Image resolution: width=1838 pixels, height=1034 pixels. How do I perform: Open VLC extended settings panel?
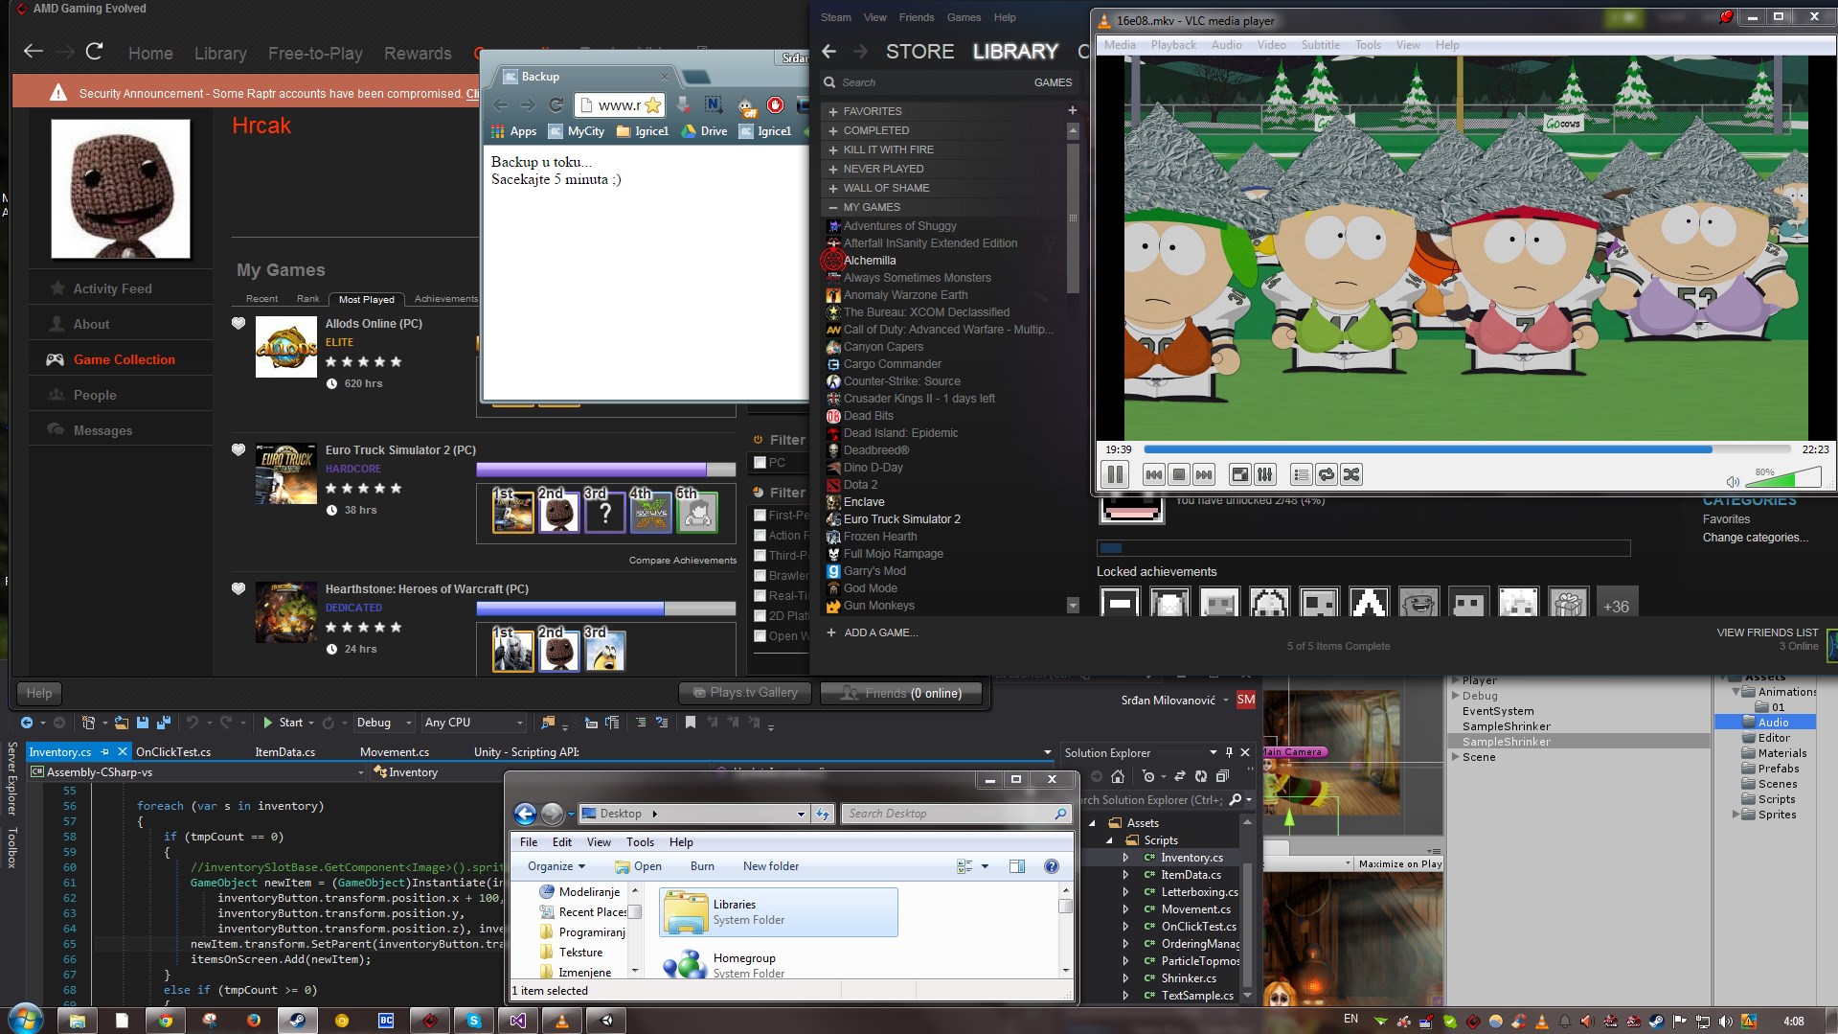pyautogui.click(x=1264, y=474)
